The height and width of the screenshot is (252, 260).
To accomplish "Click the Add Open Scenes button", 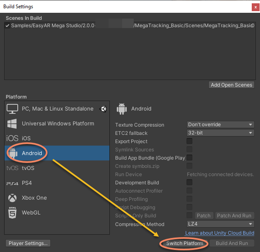I will (x=231, y=85).
